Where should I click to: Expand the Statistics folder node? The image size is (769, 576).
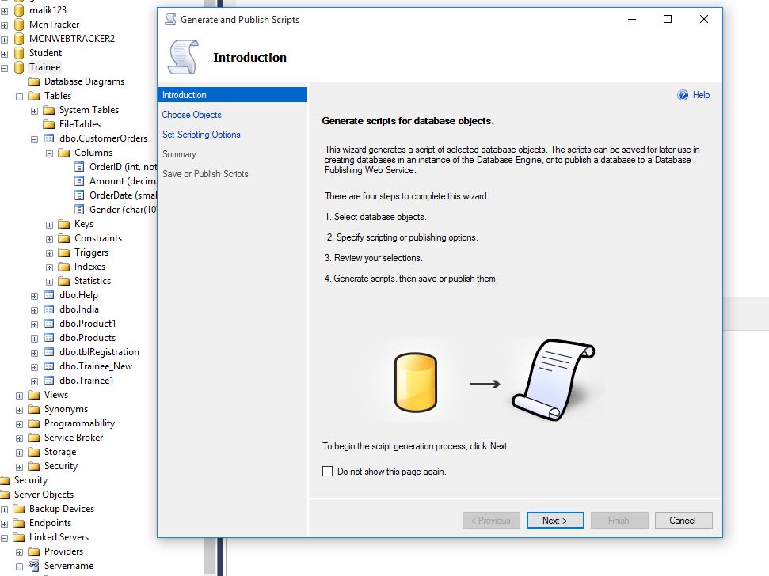[x=49, y=282]
